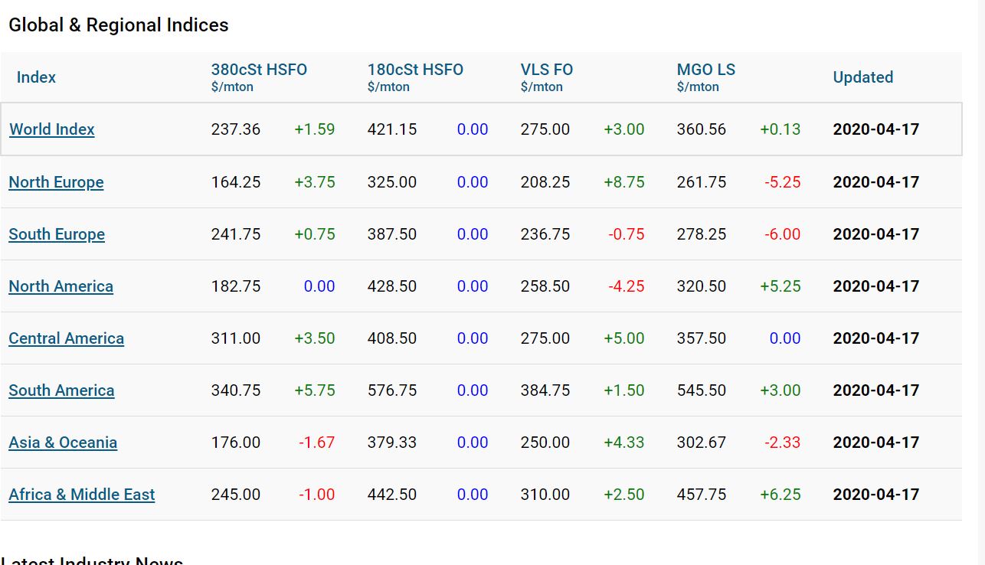Open the North Europe index link
Screen dimensions: 985x565
click(x=56, y=182)
